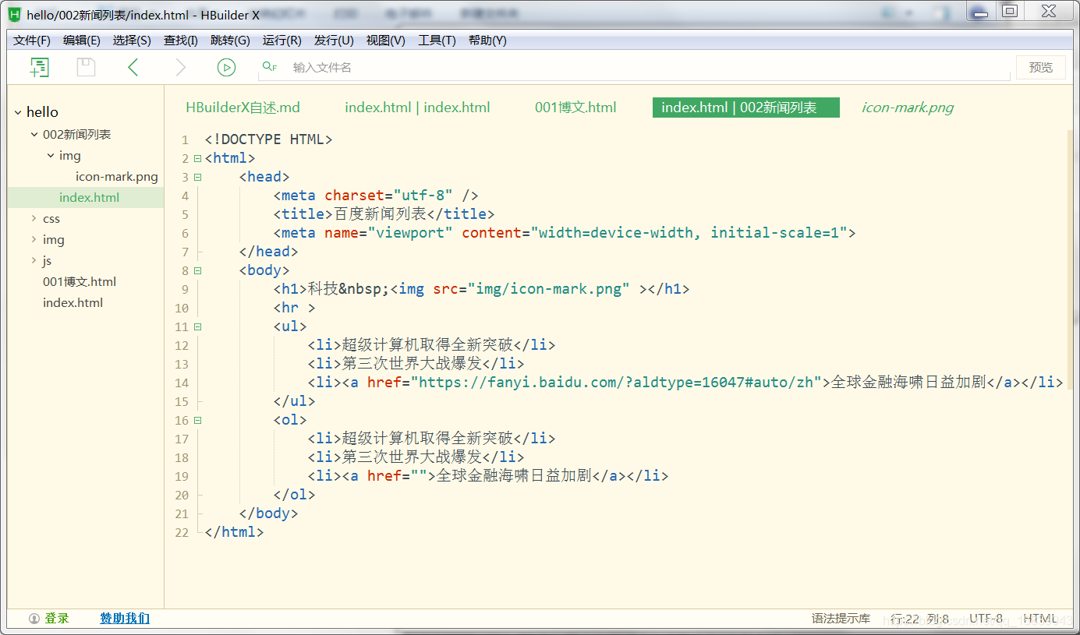Switch to the 001博文.html tab

[x=575, y=108]
